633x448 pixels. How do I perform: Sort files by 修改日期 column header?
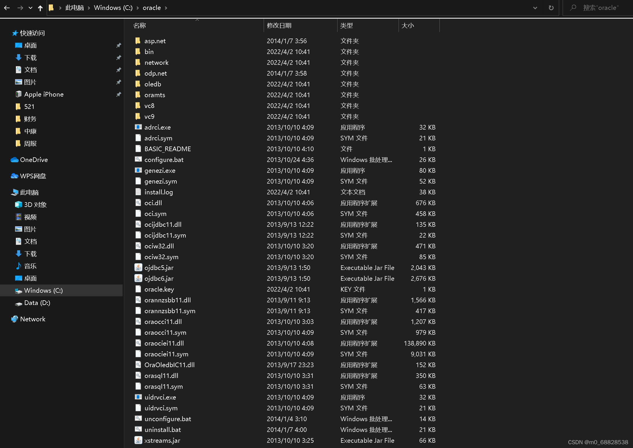point(279,26)
